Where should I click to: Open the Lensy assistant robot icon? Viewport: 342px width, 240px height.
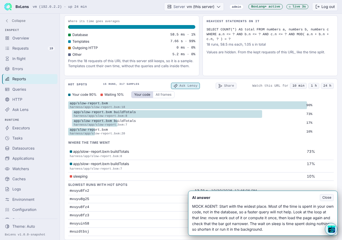tap(331, 229)
